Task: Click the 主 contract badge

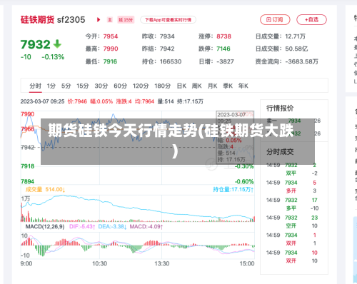Action: (110, 20)
